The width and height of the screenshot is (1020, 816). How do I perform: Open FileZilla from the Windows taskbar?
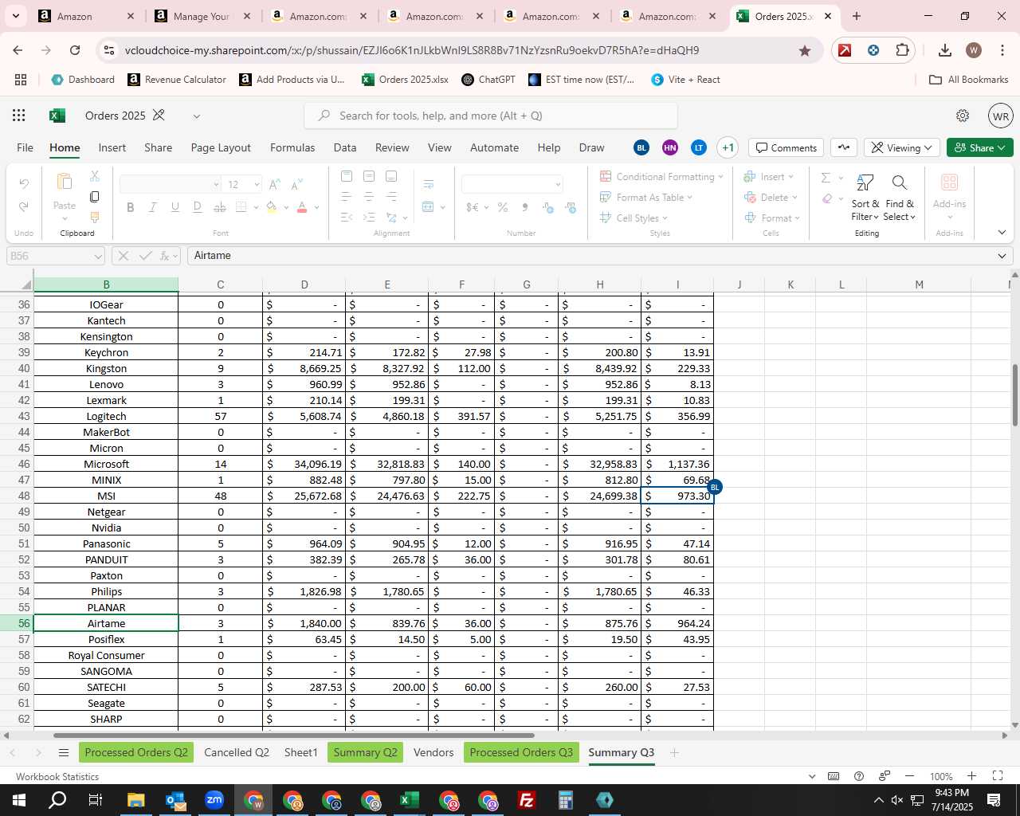[527, 800]
